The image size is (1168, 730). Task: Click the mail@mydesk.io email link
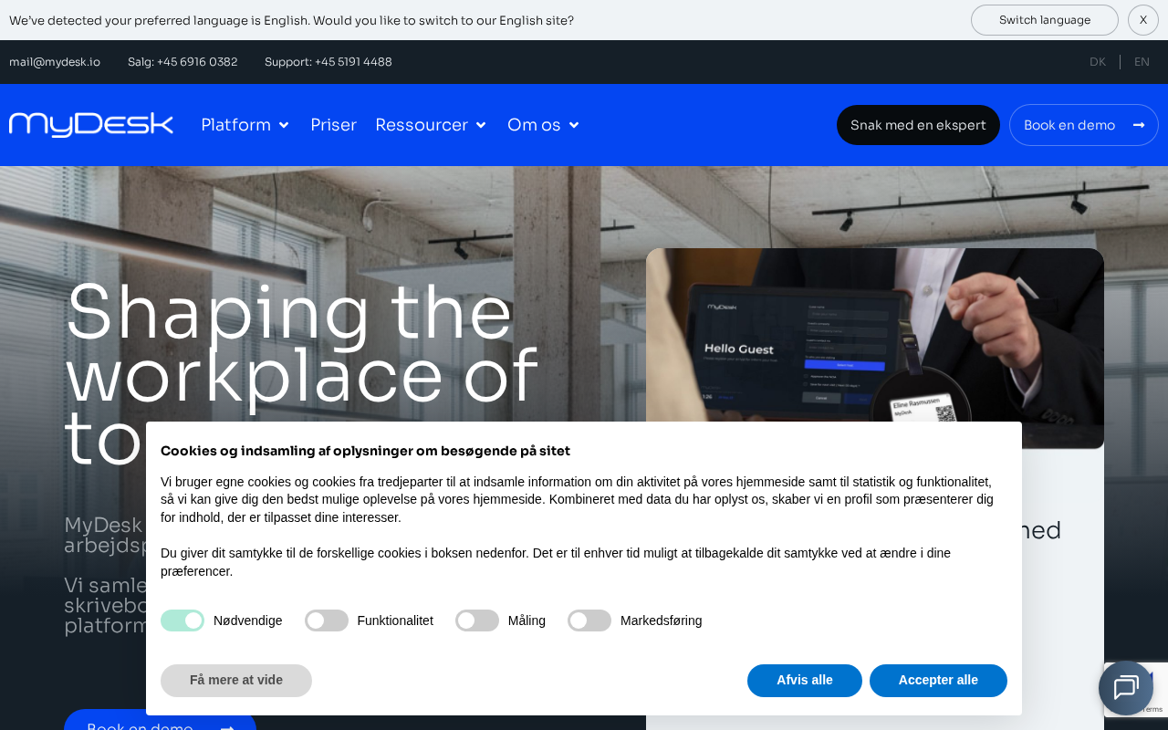tap(55, 62)
